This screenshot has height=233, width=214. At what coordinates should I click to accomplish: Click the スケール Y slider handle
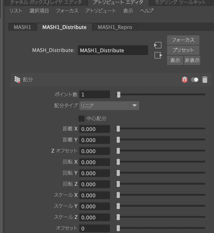coord(118,206)
